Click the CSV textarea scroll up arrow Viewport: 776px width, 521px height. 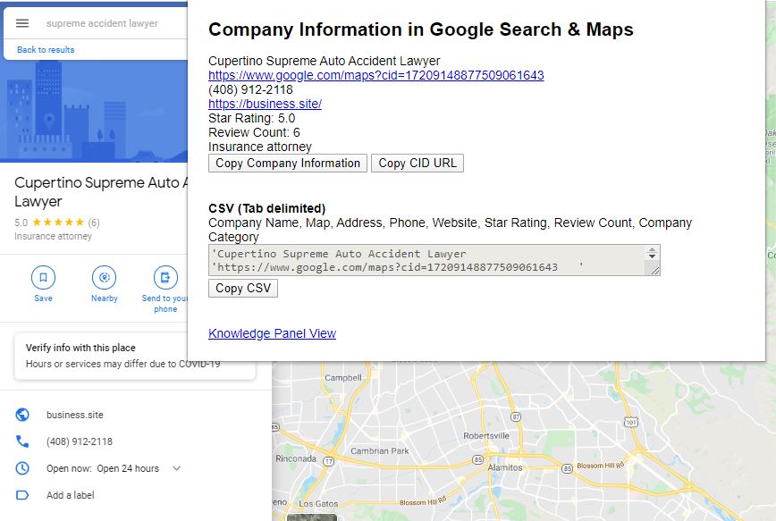coord(653,250)
